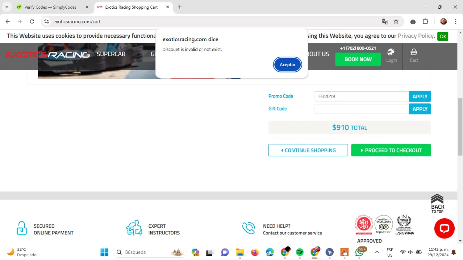Bookmark this page with the star icon

tap(396, 22)
